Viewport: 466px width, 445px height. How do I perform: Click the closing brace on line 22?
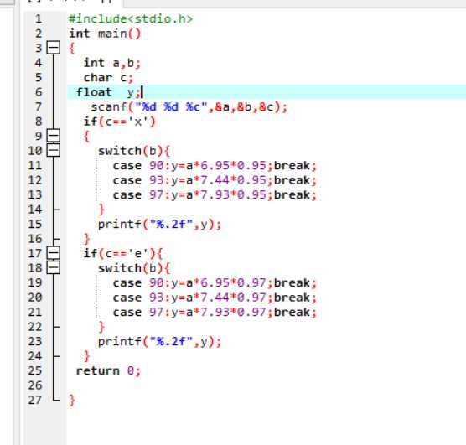101,327
